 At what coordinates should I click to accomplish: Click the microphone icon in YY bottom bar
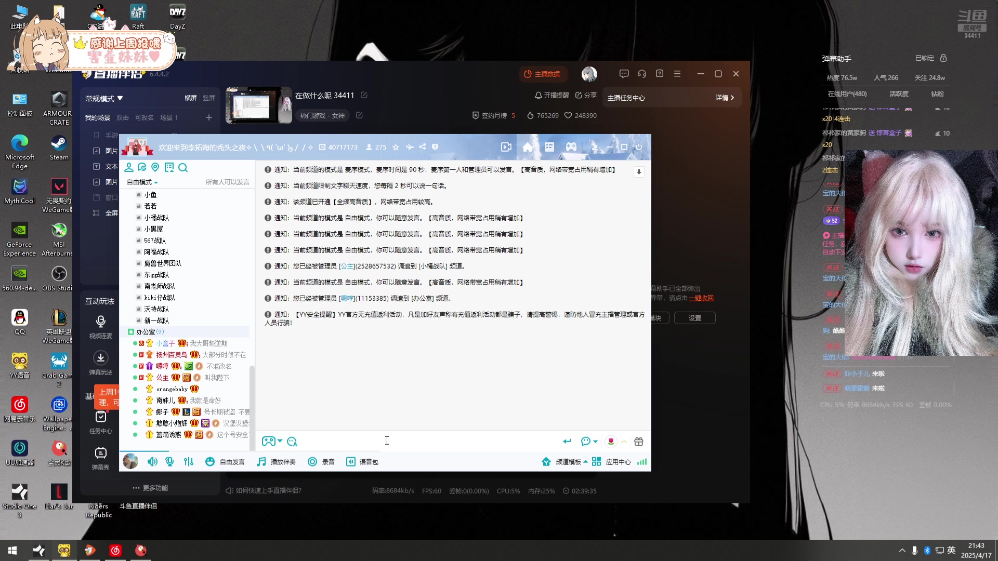(169, 462)
